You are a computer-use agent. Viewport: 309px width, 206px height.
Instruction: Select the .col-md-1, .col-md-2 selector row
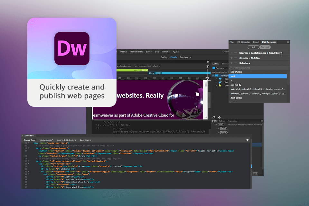pos(258,89)
